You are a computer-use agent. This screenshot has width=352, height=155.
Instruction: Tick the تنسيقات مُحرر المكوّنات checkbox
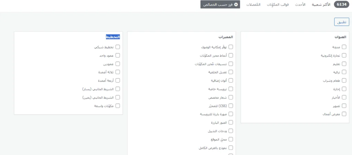point(231,64)
